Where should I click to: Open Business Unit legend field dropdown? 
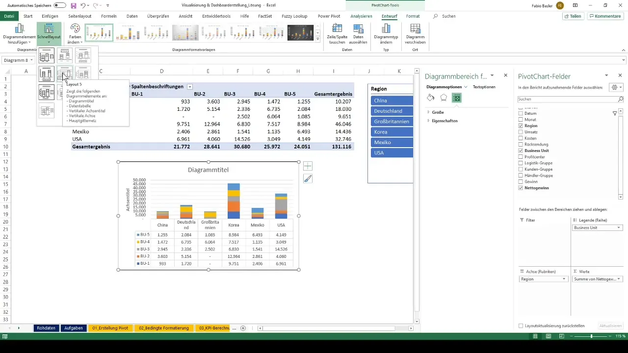point(619,227)
